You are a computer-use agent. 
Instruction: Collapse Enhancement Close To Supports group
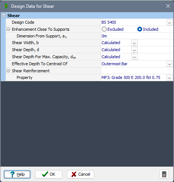8,29
